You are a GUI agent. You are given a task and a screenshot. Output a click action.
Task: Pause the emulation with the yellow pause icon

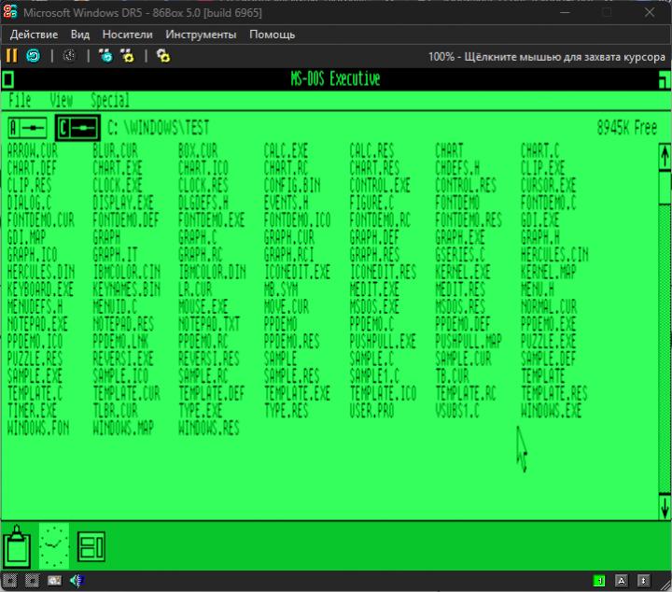point(11,56)
